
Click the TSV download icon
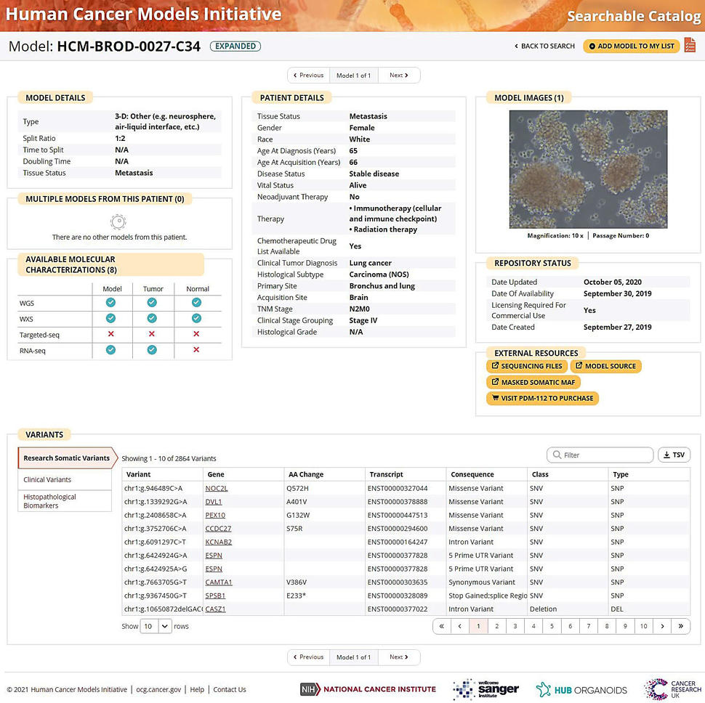667,455
